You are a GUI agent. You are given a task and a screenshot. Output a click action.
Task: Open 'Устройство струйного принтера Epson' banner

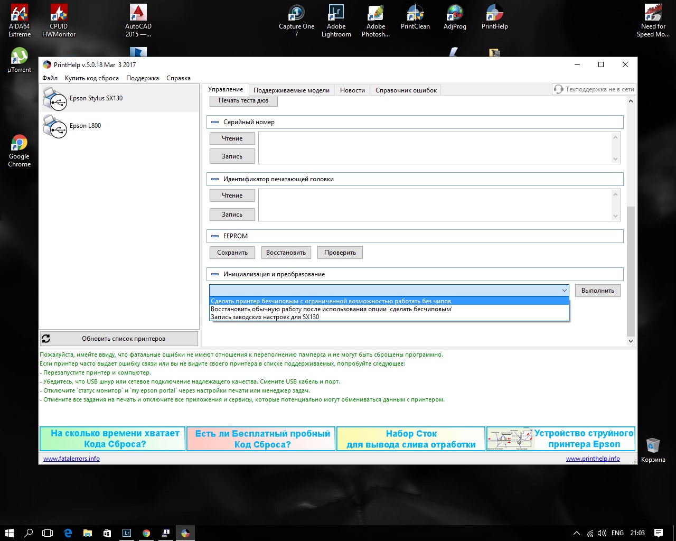click(x=561, y=439)
